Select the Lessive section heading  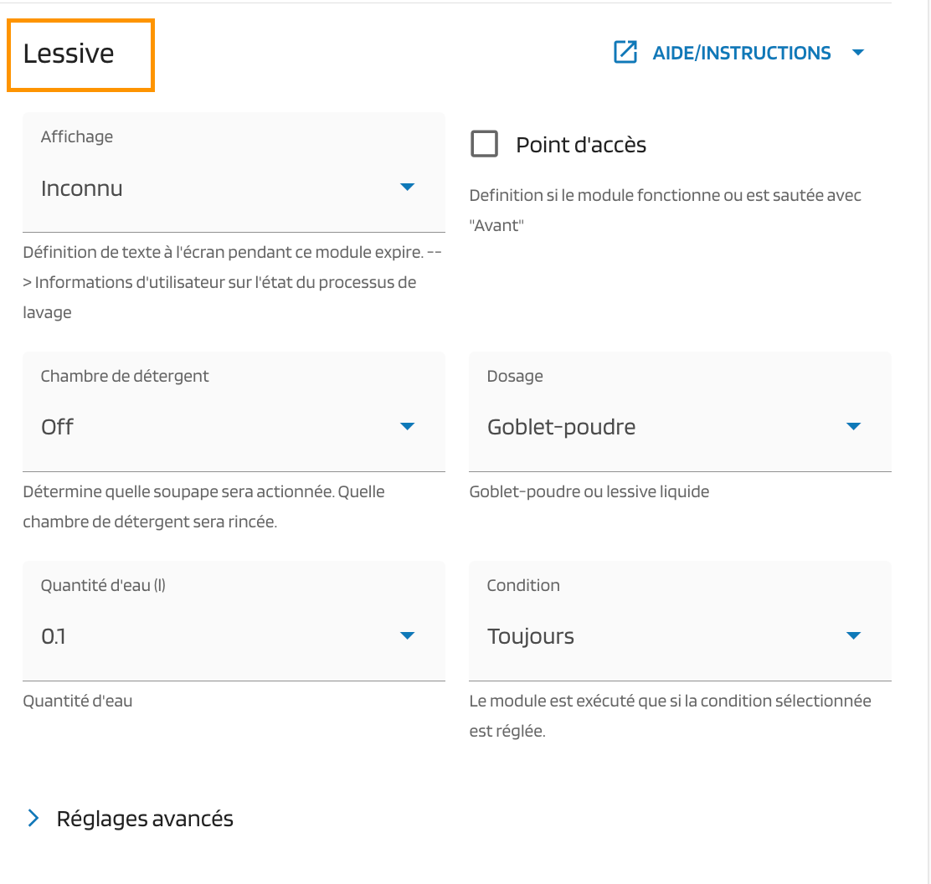(69, 54)
